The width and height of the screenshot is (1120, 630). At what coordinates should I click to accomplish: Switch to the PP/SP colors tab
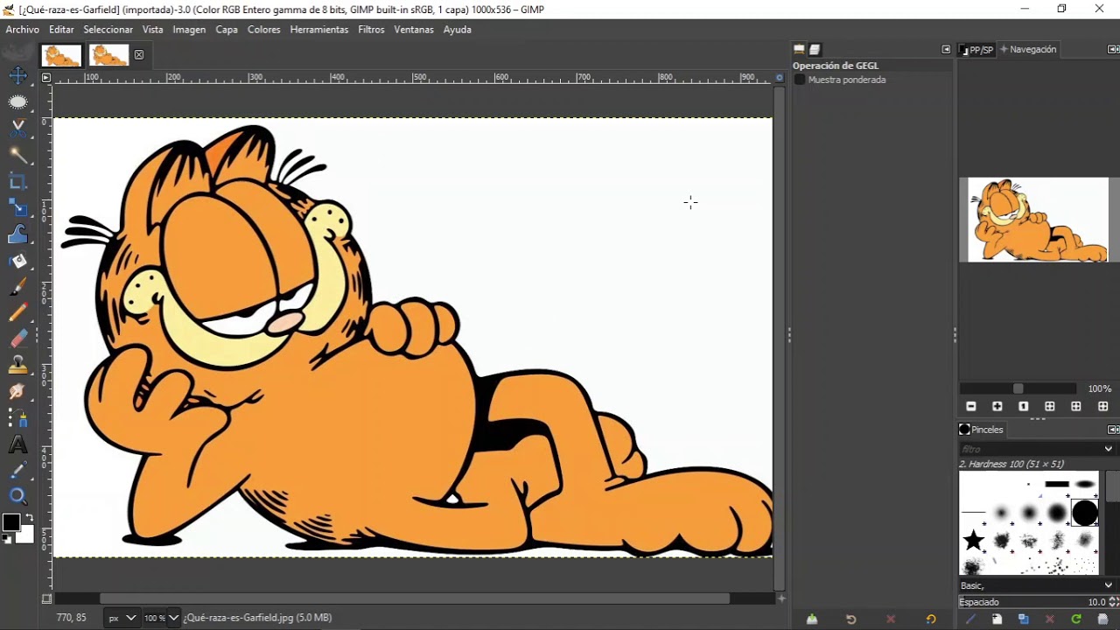click(x=976, y=50)
